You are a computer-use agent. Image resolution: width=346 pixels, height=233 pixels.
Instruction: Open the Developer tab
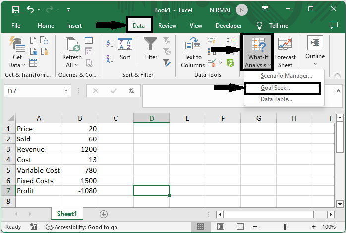click(x=229, y=26)
